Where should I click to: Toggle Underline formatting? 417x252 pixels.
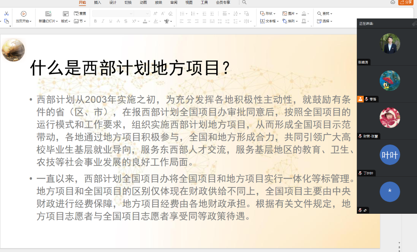(110, 21)
